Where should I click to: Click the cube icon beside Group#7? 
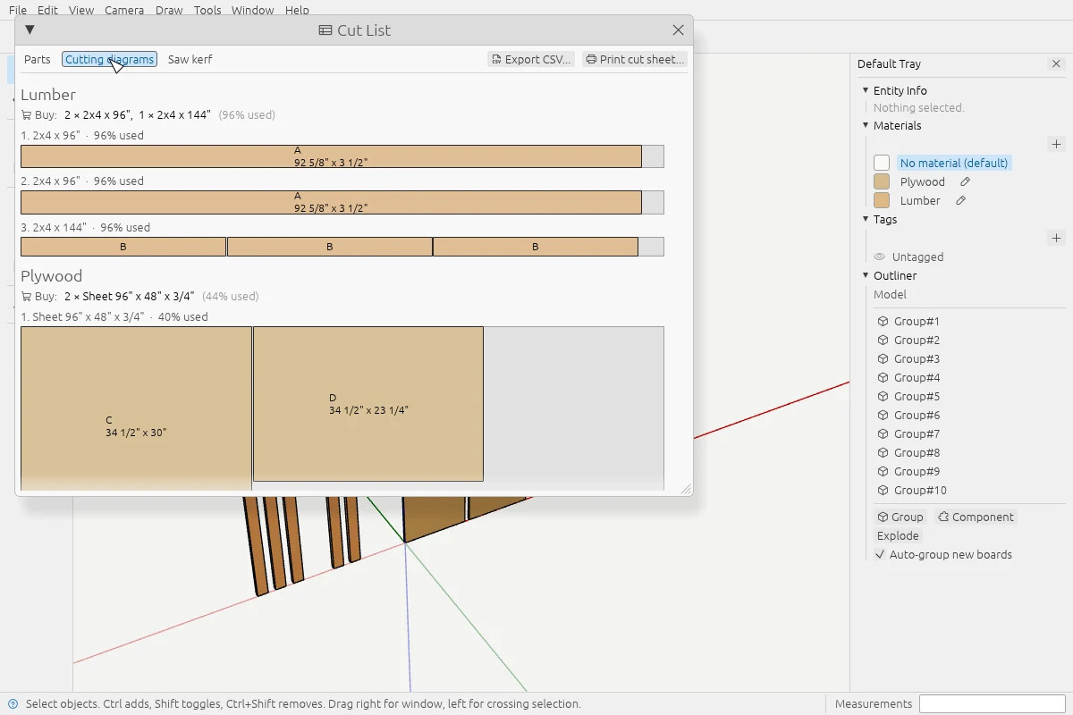[883, 434]
